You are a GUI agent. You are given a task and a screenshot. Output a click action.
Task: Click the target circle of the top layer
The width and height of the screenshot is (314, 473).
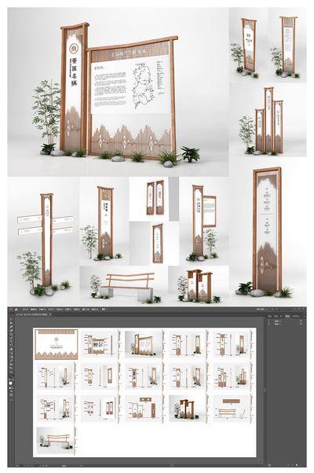pos(301,321)
